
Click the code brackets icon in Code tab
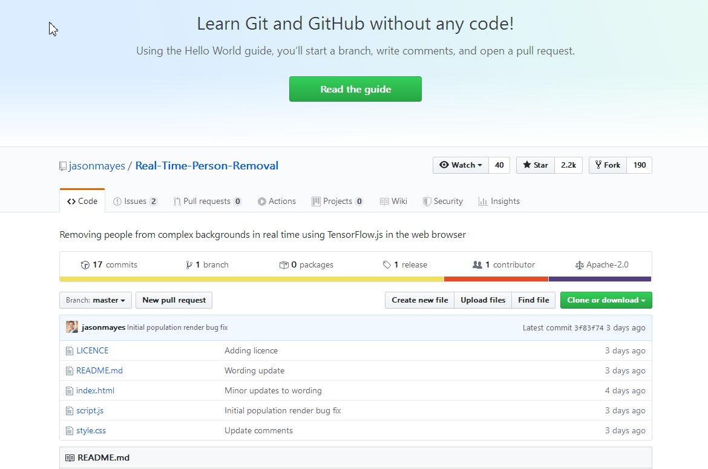(71, 202)
